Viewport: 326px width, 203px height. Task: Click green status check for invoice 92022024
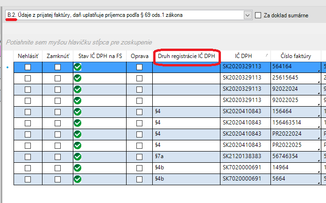(78, 89)
